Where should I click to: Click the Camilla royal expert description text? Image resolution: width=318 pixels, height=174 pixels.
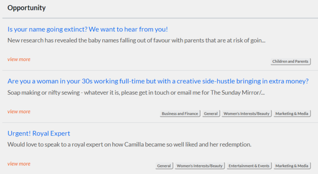[129, 145]
